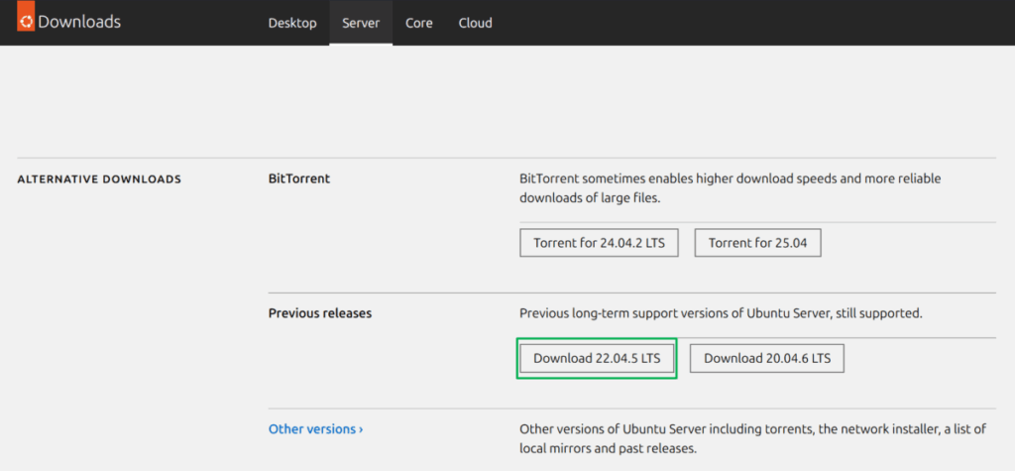Click the 'BitTorrent sometimes enables higher download speeds' text
The height and width of the screenshot is (471, 1015).
point(731,187)
